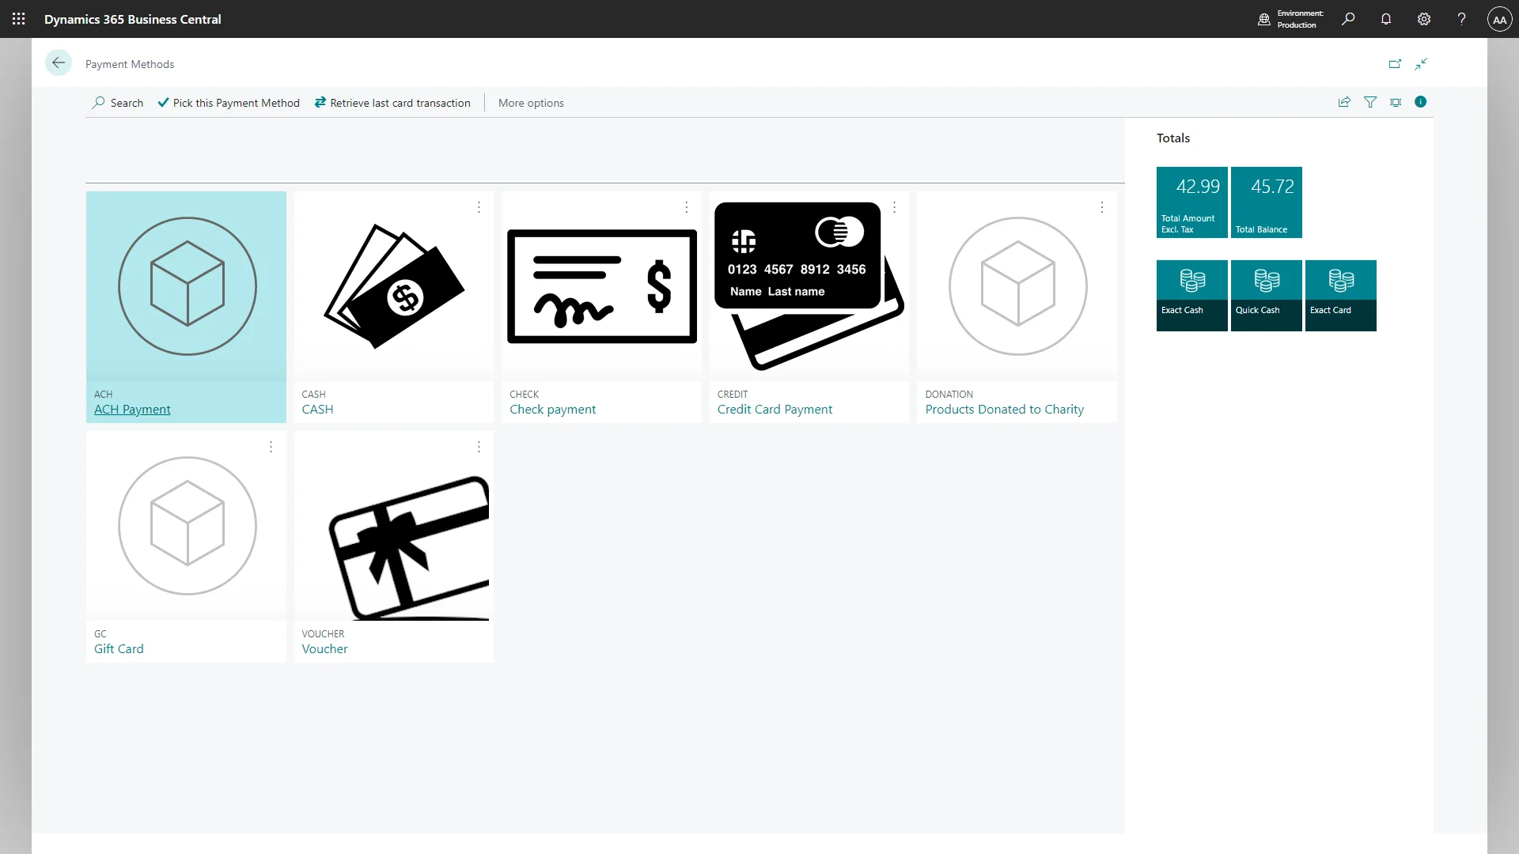Click the Quick Cash tile

pyautogui.click(x=1266, y=295)
